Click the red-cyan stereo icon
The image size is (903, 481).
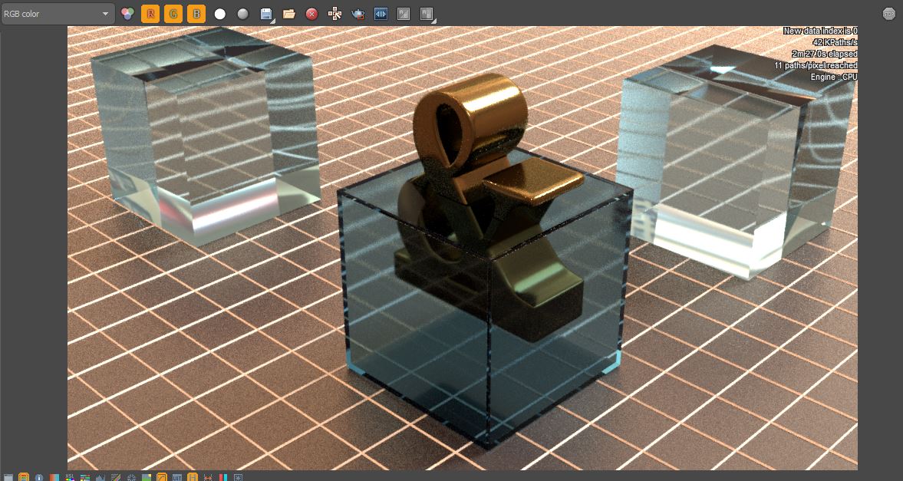(x=222, y=477)
